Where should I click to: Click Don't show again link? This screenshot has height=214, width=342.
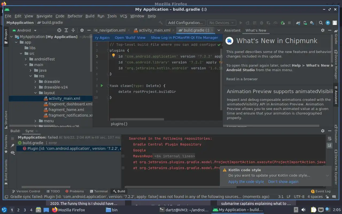point(283,182)
